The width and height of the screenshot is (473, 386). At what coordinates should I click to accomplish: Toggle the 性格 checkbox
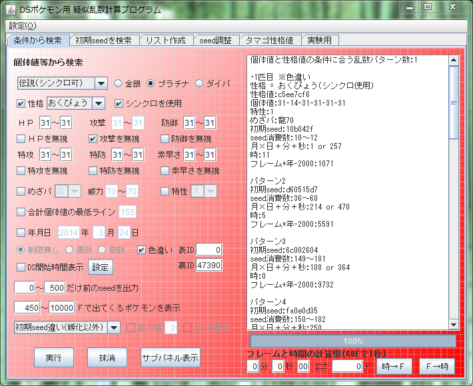click(x=21, y=104)
